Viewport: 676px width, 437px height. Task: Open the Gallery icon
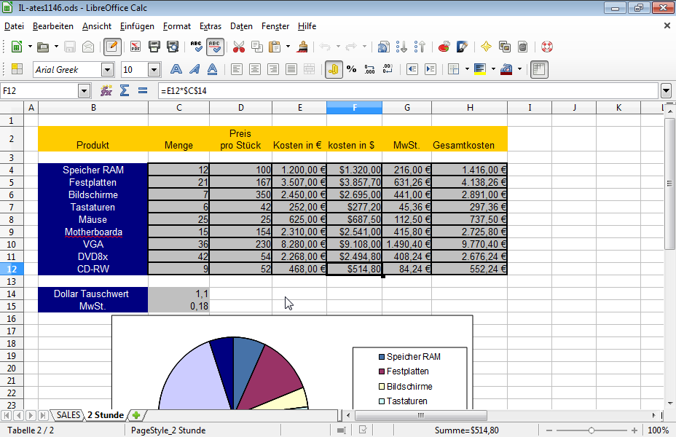tap(504, 47)
